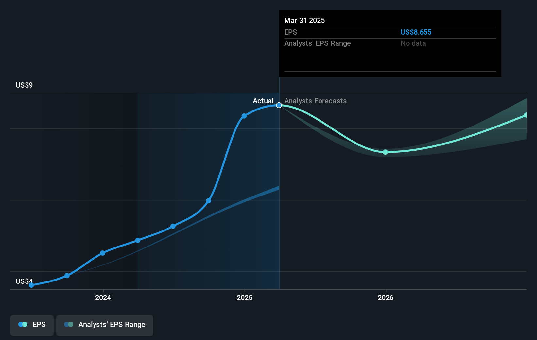Click the US$4 y-axis label

24,281
